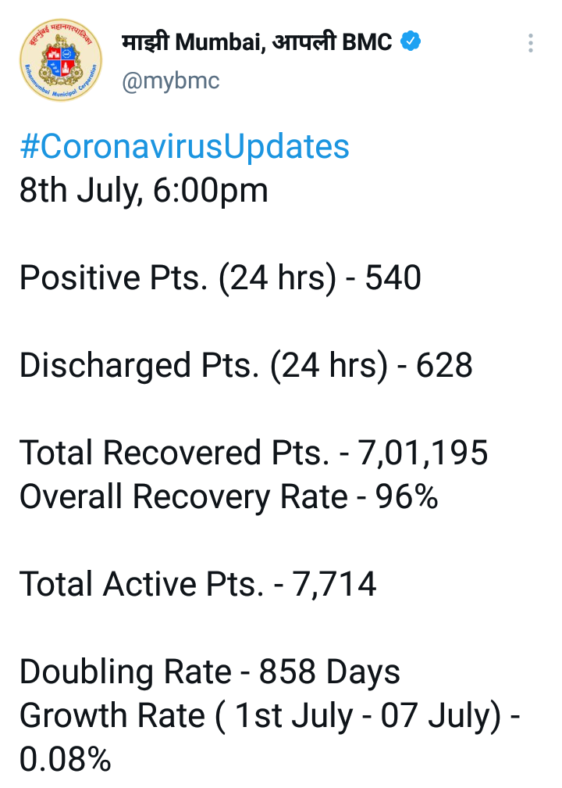The image size is (562, 788).
Task: Click the discharged count 628
Action: point(444,366)
